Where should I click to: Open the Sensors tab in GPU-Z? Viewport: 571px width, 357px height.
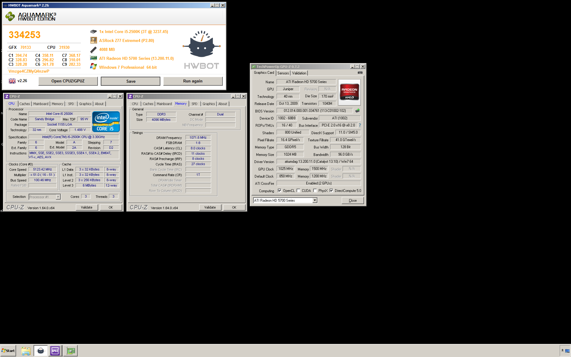283,73
